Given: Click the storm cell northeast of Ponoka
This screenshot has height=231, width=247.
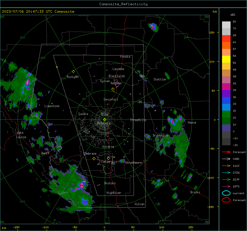Looking at the screenshot, I should (x=153, y=27).
